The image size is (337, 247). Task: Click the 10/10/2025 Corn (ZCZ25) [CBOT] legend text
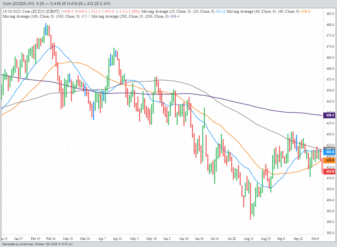point(31,11)
